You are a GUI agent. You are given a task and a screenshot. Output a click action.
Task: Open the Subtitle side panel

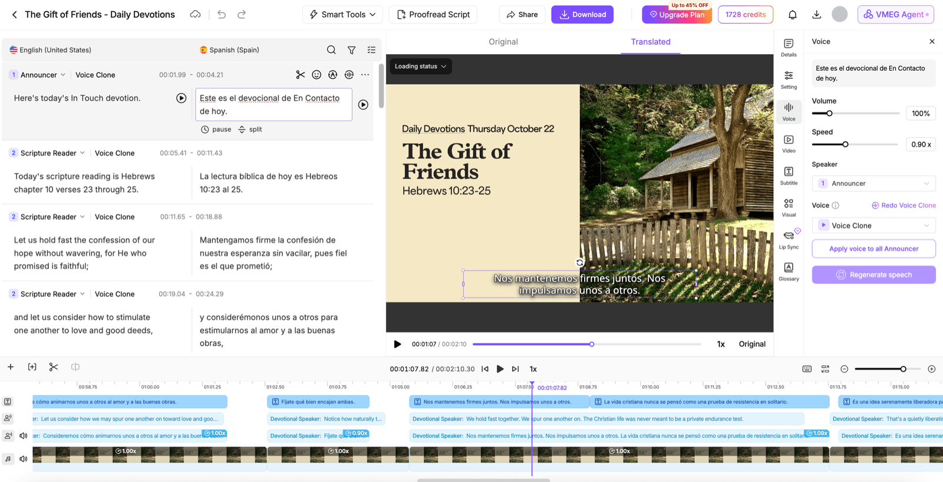[x=789, y=176]
